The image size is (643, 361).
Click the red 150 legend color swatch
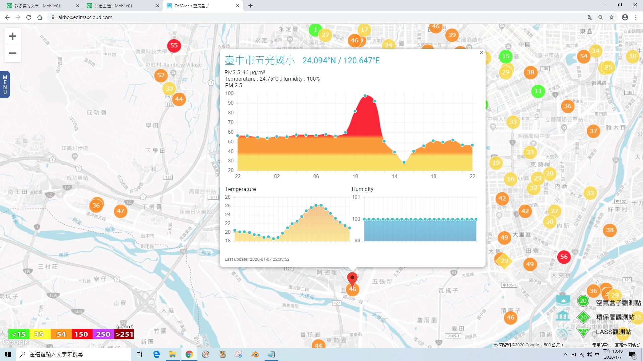[x=81, y=334]
